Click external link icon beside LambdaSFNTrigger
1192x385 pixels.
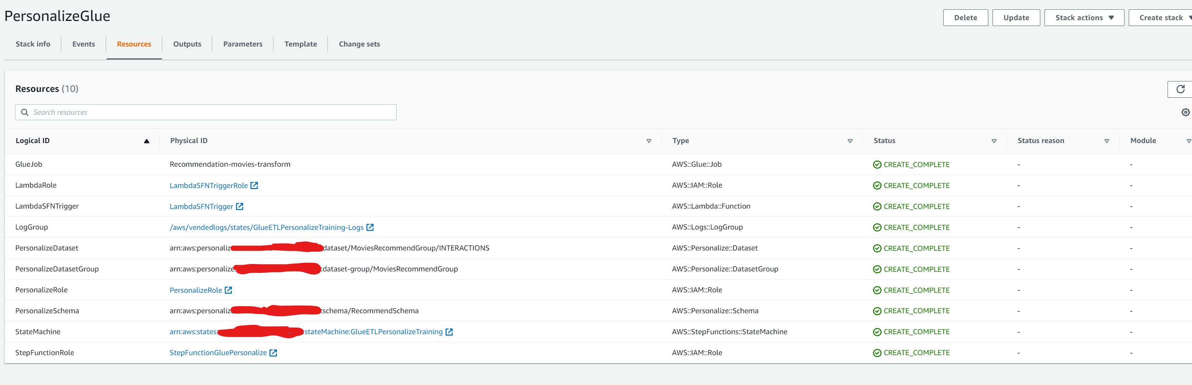240,207
